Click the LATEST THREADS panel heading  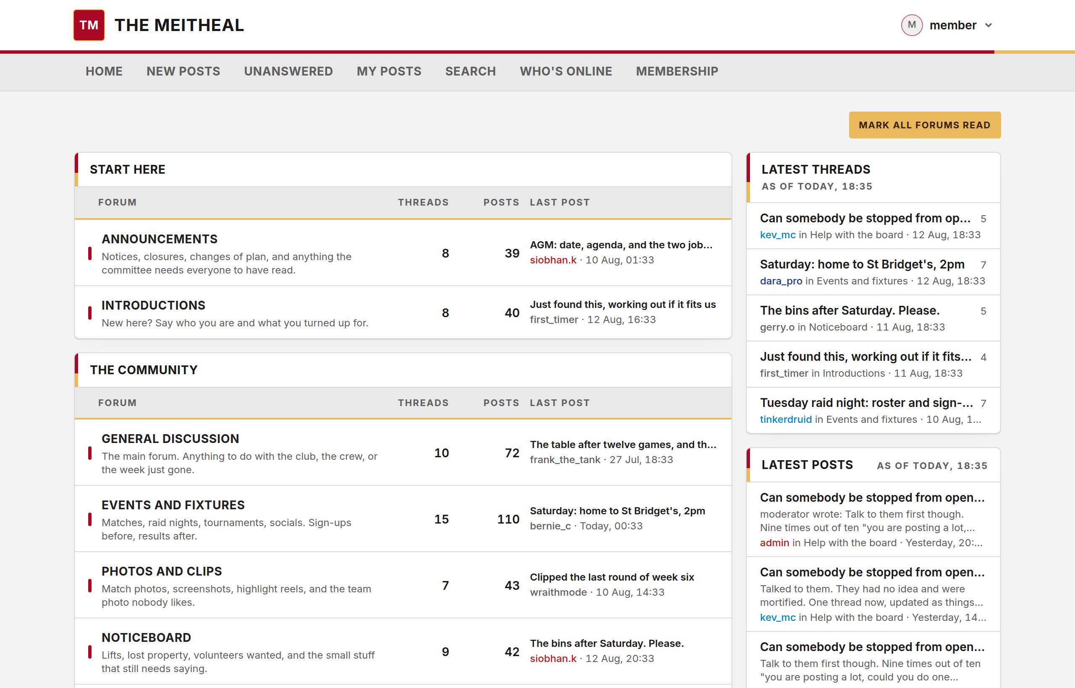[816, 169]
